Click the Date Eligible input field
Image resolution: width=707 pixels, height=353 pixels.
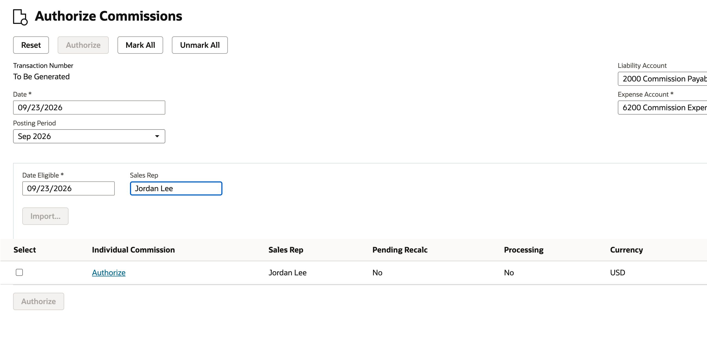(x=68, y=188)
